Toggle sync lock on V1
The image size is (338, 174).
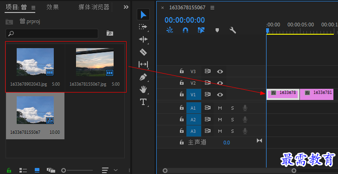(x=207, y=94)
